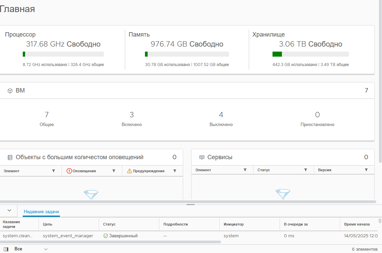
Task: Click the 6 элементов count in the footer
Action: (x=365, y=249)
